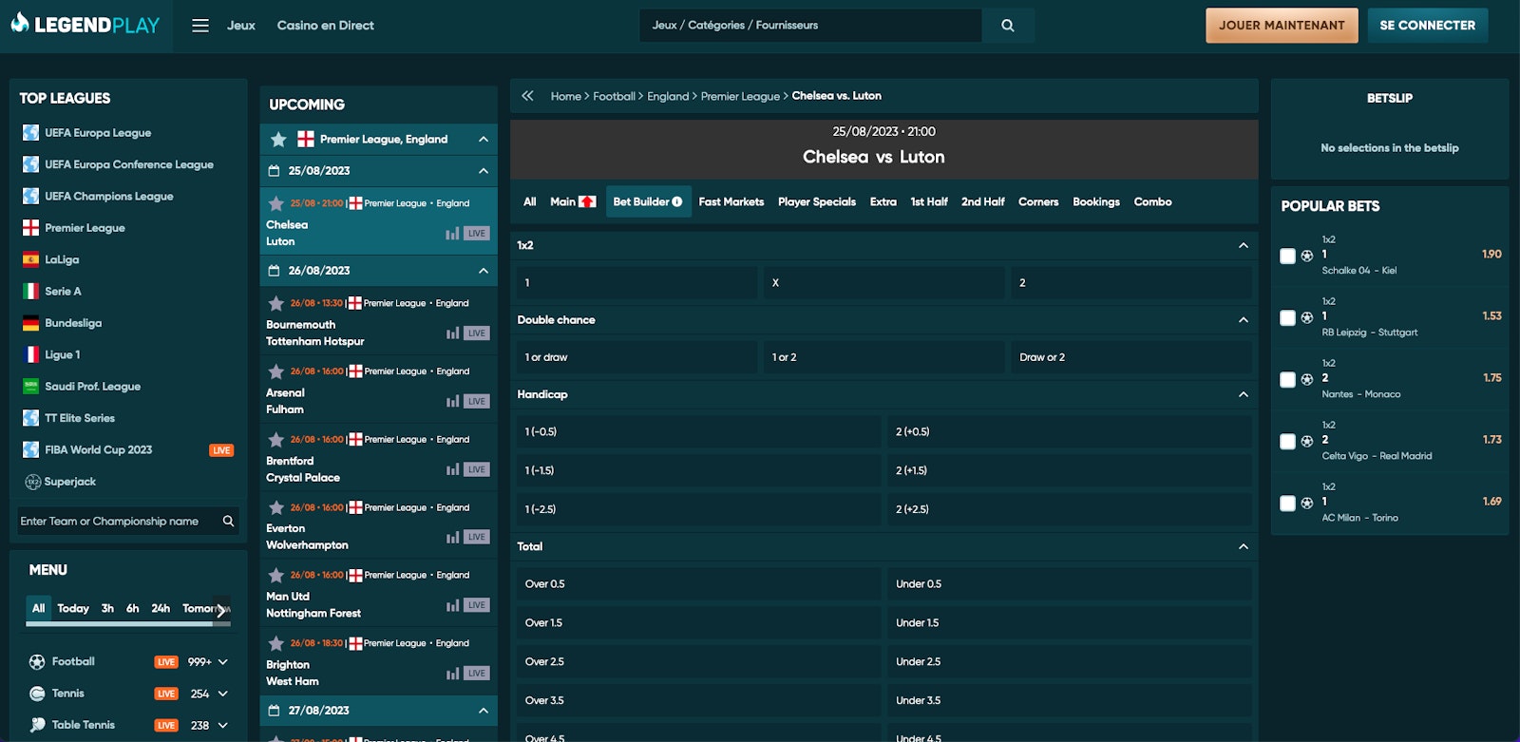The image size is (1520, 742).
Task: Switch to the Player Specials tab
Action: (x=816, y=202)
